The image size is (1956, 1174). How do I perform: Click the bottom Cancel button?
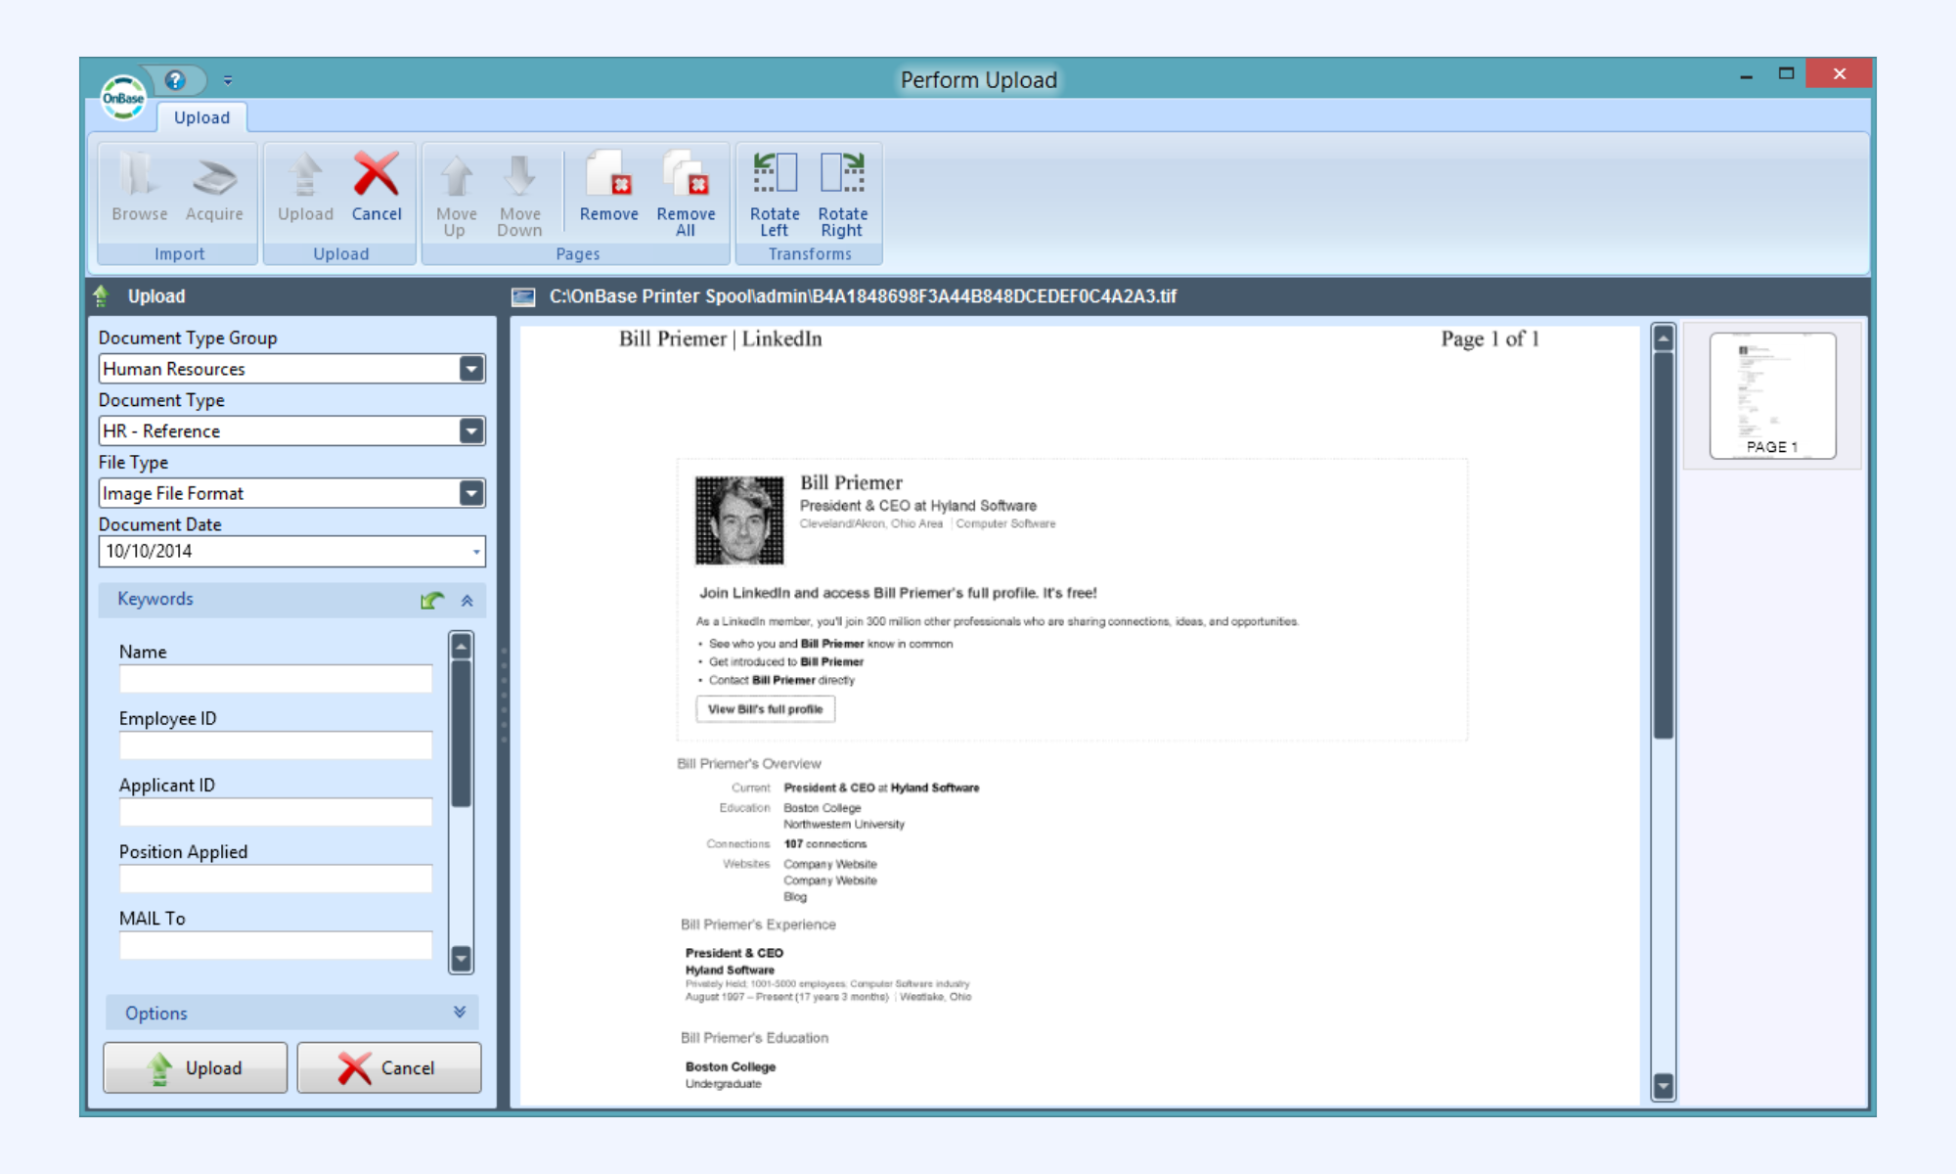[389, 1067]
